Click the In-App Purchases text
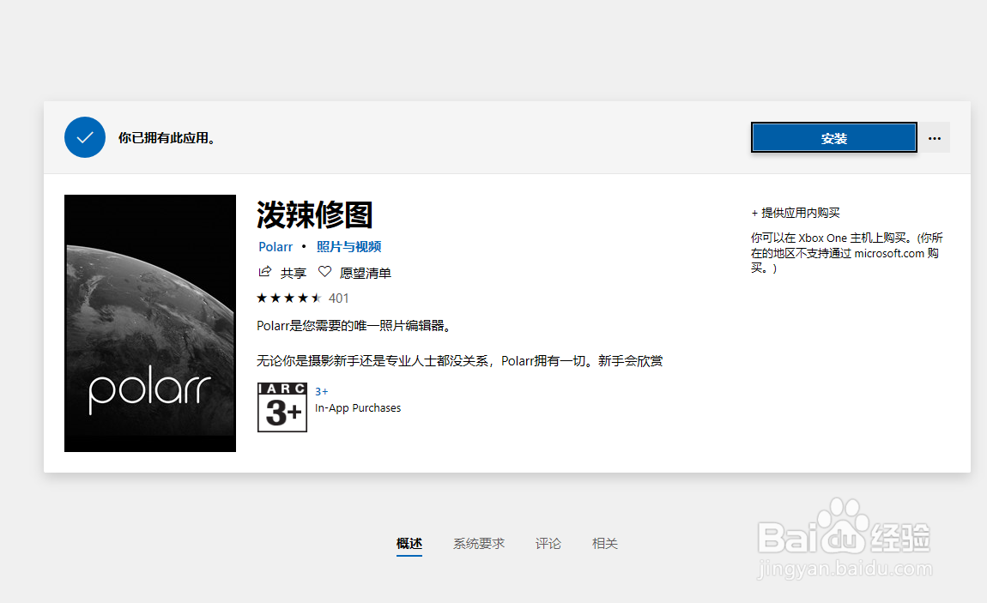 pyautogui.click(x=358, y=407)
